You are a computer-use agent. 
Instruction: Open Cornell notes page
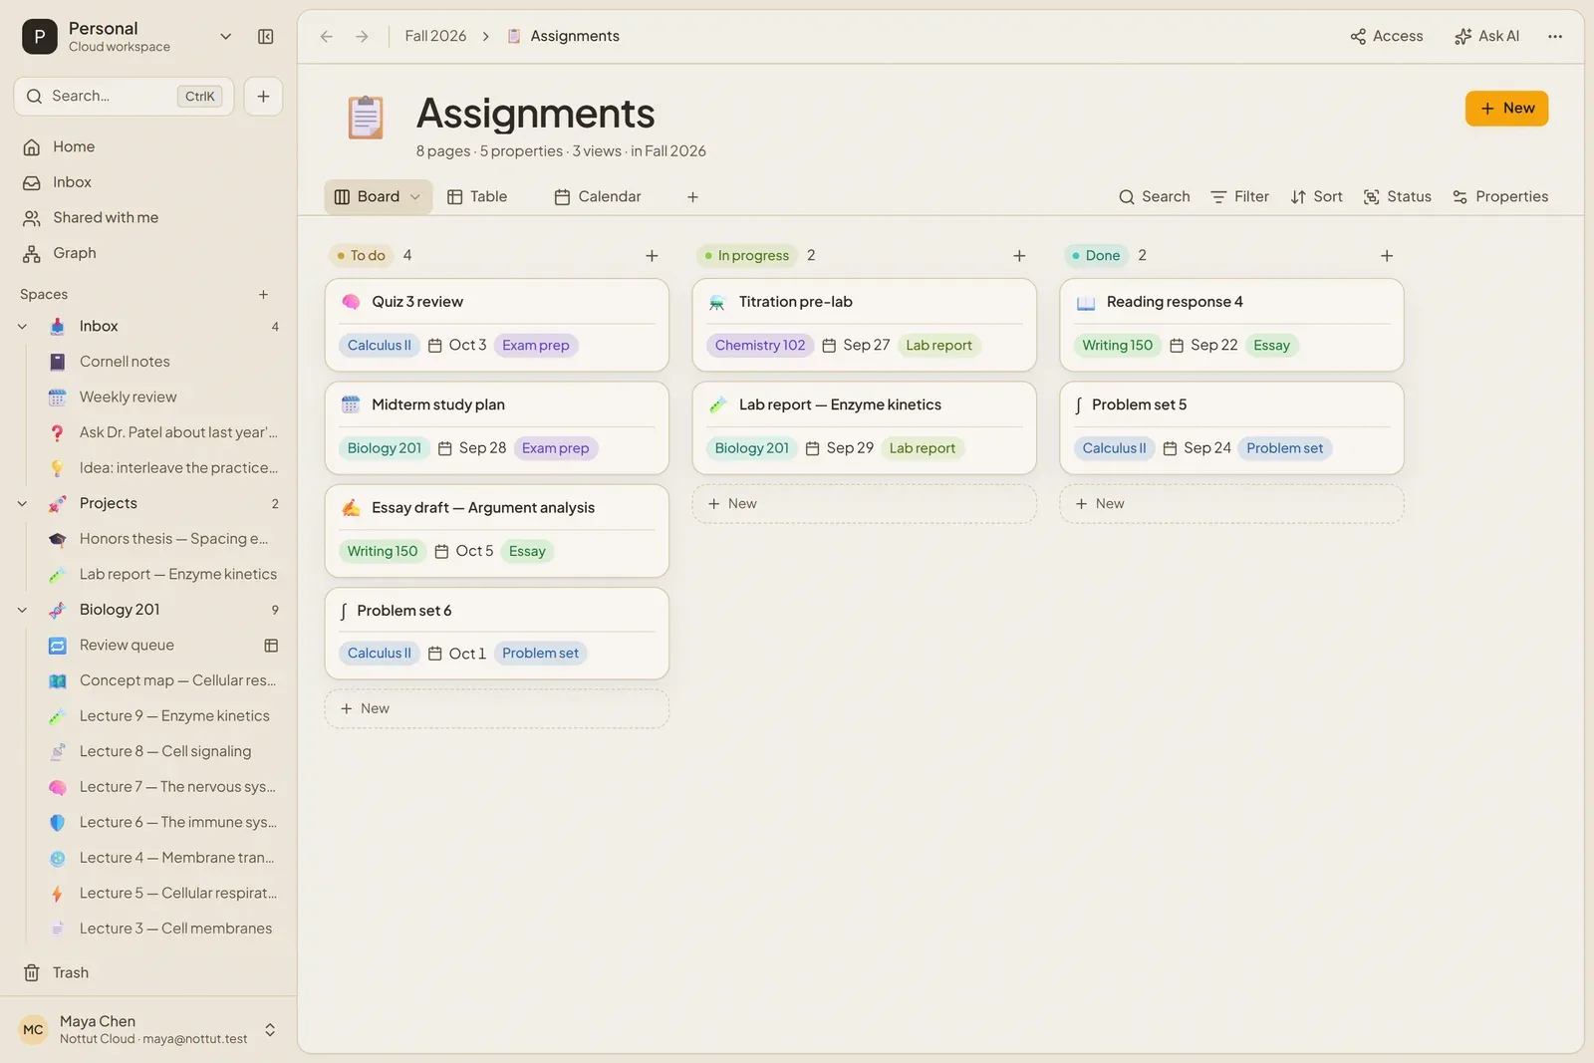click(x=161, y=362)
